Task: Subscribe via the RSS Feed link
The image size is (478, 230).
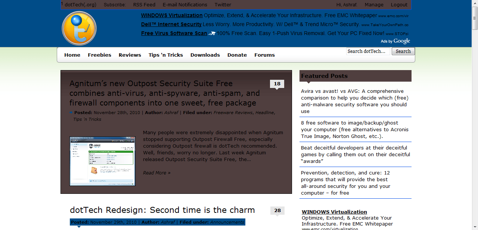Action: [x=144, y=5]
